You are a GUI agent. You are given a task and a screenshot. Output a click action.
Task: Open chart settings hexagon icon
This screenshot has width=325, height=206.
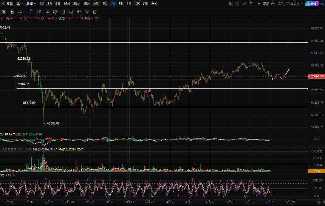point(273,4)
